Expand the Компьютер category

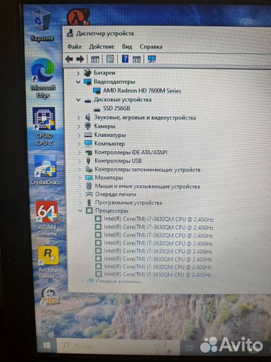[x=79, y=144]
